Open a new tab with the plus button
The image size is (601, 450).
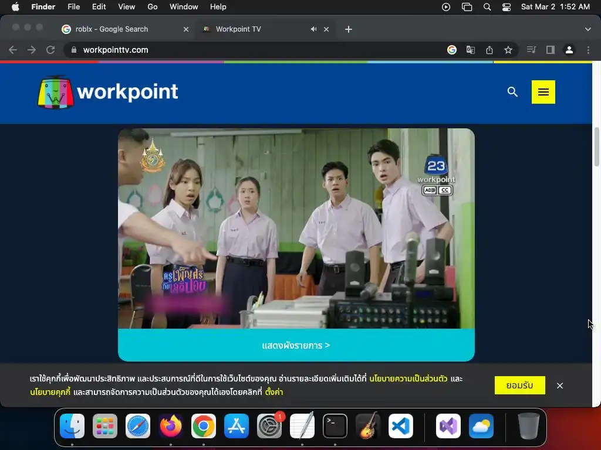(349, 29)
